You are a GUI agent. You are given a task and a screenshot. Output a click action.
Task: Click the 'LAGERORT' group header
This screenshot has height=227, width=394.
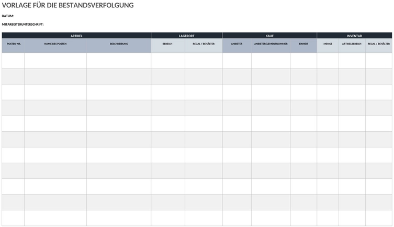pos(187,36)
